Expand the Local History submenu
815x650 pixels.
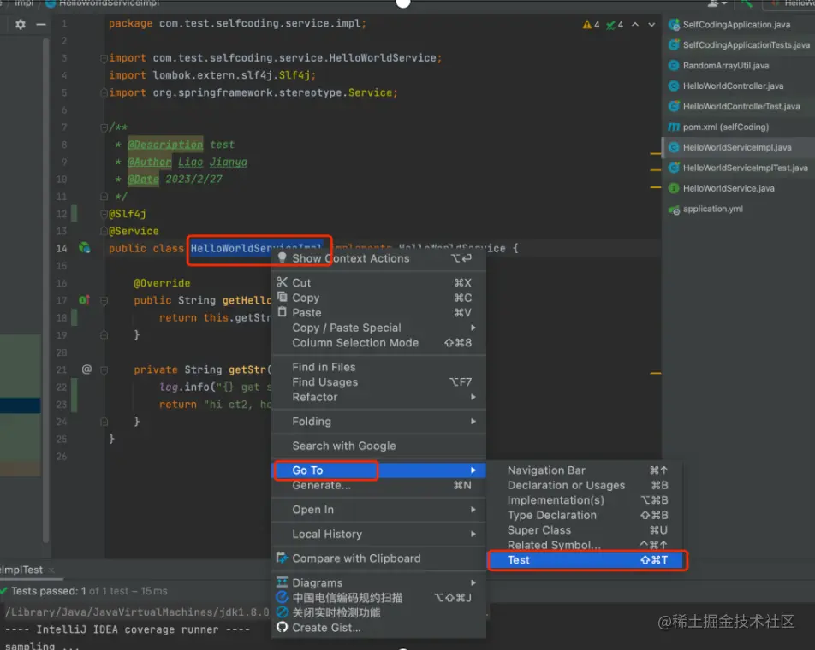click(x=379, y=534)
